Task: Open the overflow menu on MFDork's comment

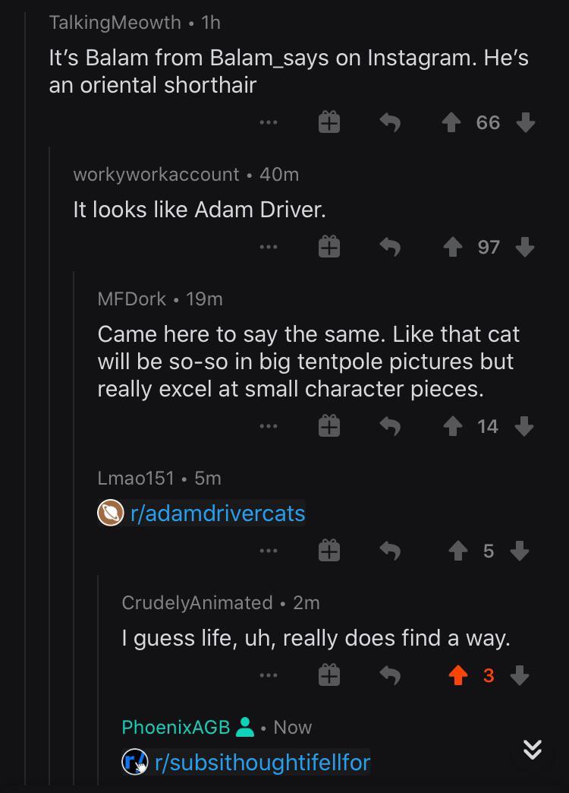Action: click(268, 425)
